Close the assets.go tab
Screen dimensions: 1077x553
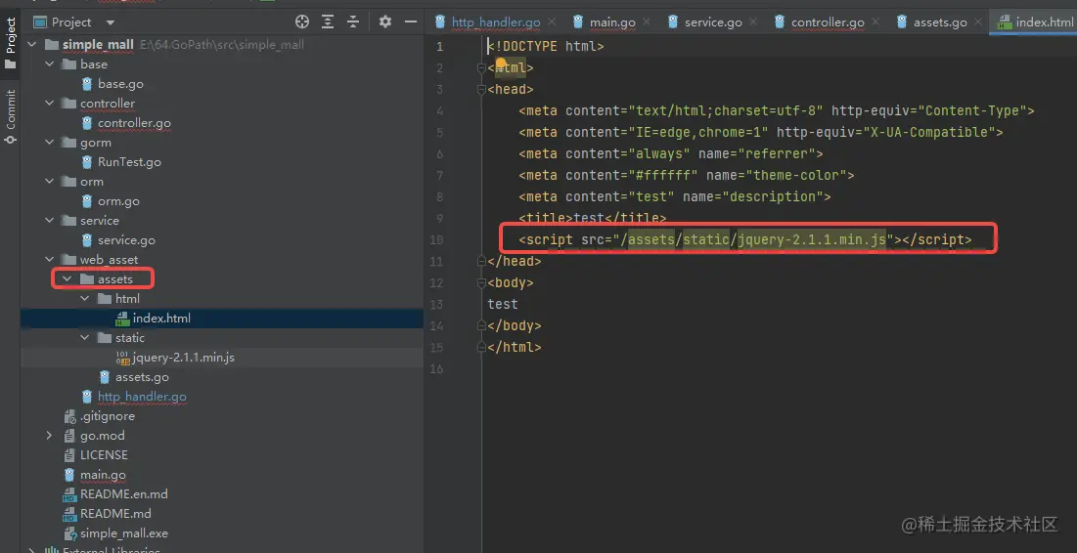tap(978, 21)
